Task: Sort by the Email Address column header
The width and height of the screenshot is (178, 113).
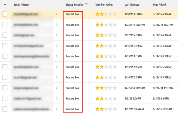Action: pos(22,5)
